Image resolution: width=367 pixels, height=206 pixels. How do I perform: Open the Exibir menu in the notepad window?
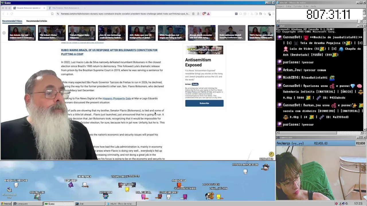(x=306, y=6)
